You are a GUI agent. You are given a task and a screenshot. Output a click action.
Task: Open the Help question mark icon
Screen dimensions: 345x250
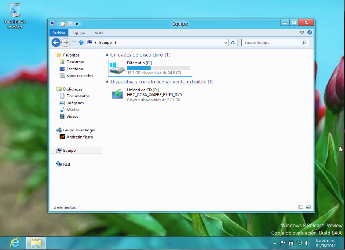[309, 33]
